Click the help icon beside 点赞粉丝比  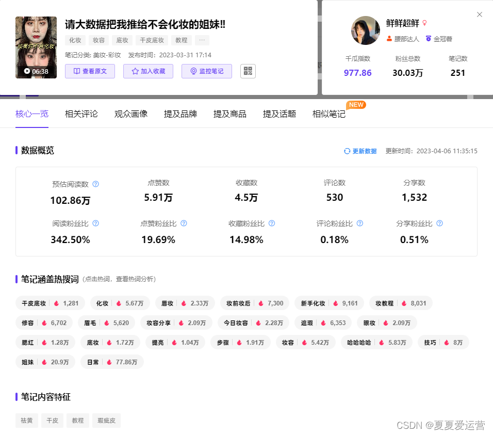(x=184, y=223)
